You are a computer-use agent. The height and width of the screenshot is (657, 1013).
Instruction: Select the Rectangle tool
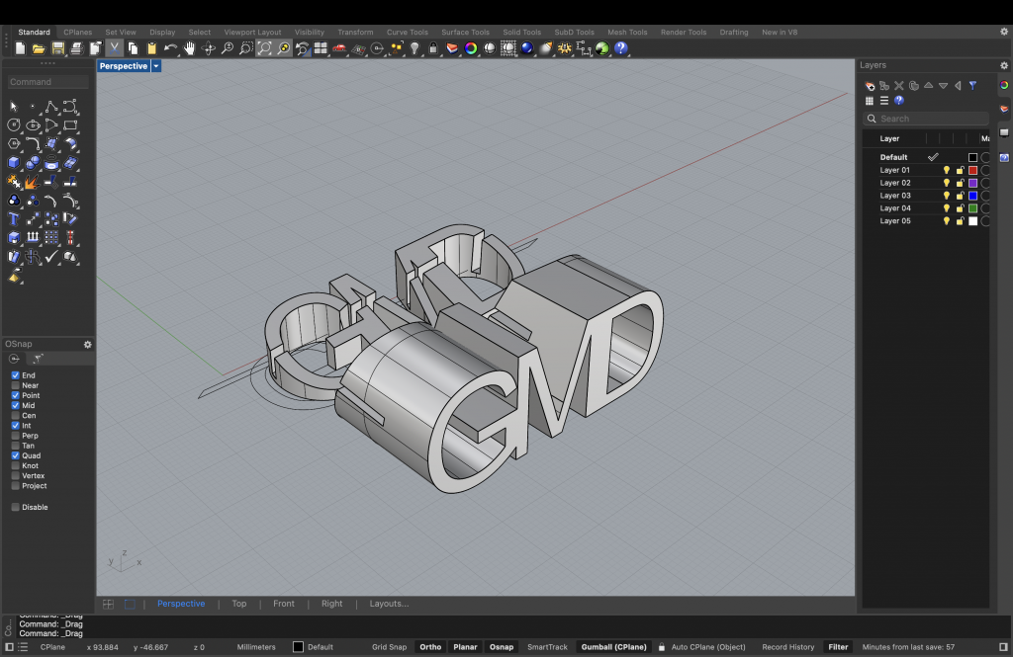tap(70, 125)
